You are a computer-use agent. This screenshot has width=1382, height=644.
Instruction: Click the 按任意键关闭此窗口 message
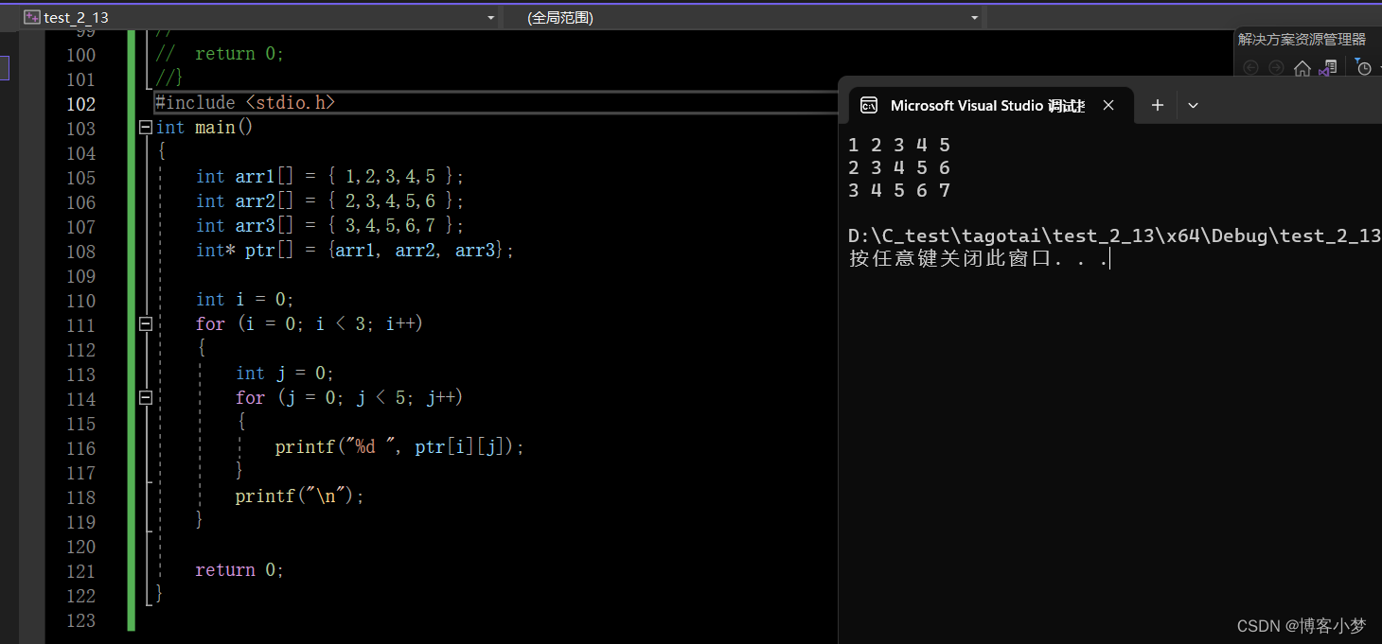pyautogui.click(x=979, y=258)
